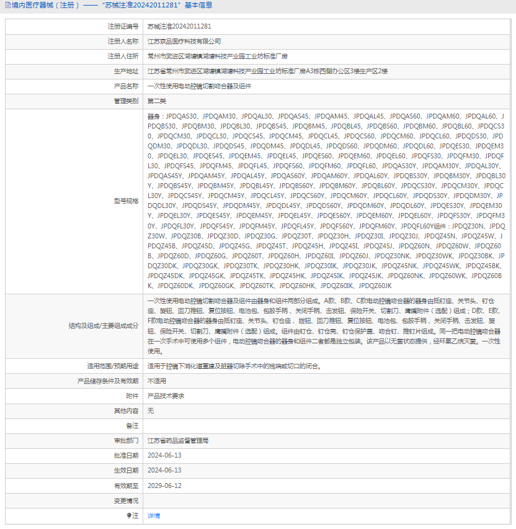Click the document icon before the page title
This screenshot has height=529, width=516.
pos(8,6)
